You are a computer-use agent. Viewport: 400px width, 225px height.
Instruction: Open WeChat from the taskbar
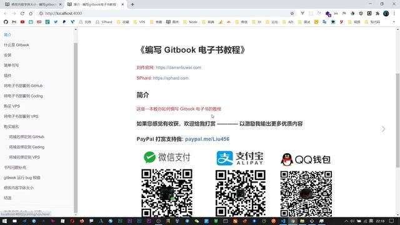(197, 221)
